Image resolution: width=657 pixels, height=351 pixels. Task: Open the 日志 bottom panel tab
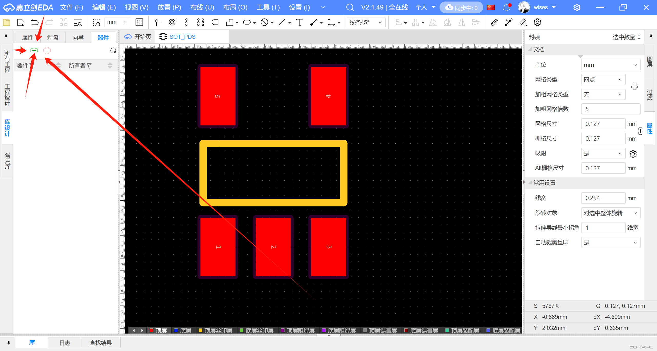tap(65, 343)
